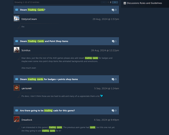This screenshot has height=135, width=169.
Task: Go to next results page with the arrow
Action: click(x=115, y=2)
